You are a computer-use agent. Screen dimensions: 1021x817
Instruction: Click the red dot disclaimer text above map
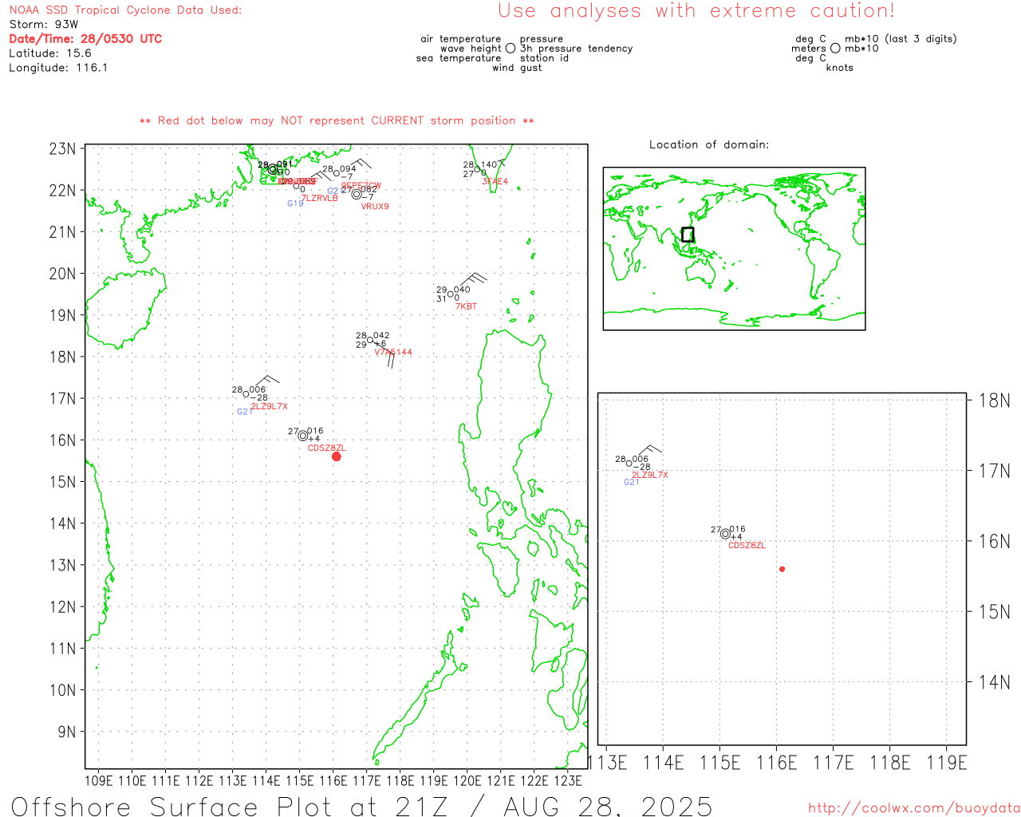[x=337, y=120]
